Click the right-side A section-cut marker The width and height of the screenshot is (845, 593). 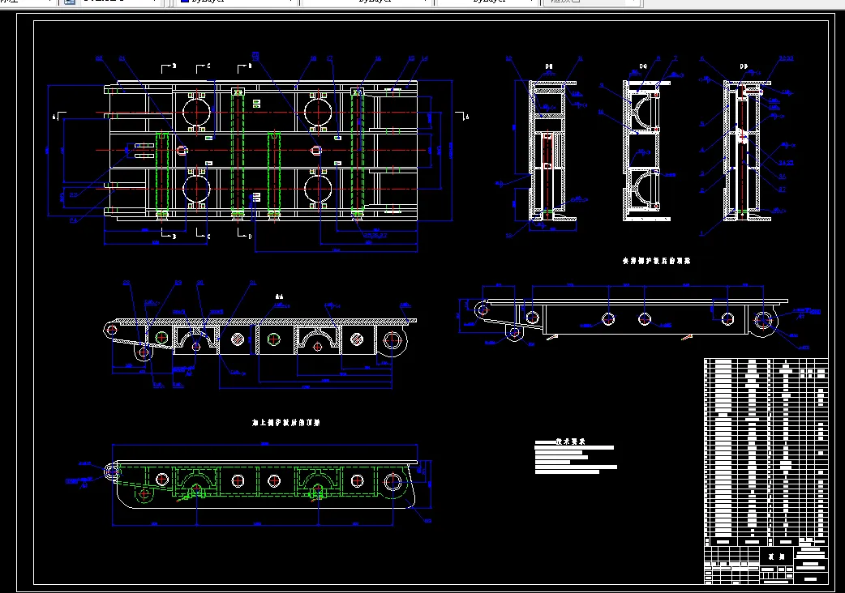462,116
